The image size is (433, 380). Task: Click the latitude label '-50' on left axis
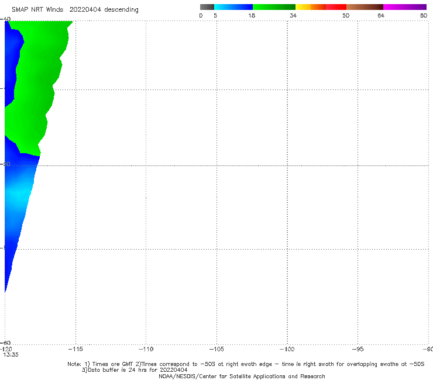tap(6, 164)
